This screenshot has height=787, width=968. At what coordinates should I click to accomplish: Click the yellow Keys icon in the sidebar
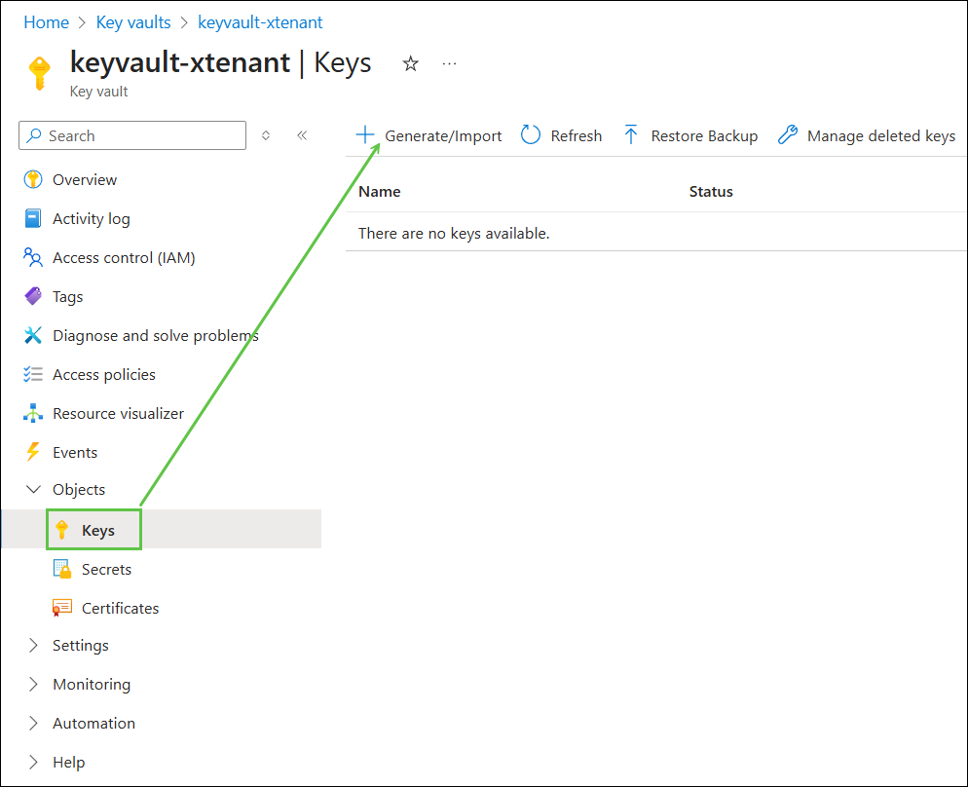(x=61, y=530)
